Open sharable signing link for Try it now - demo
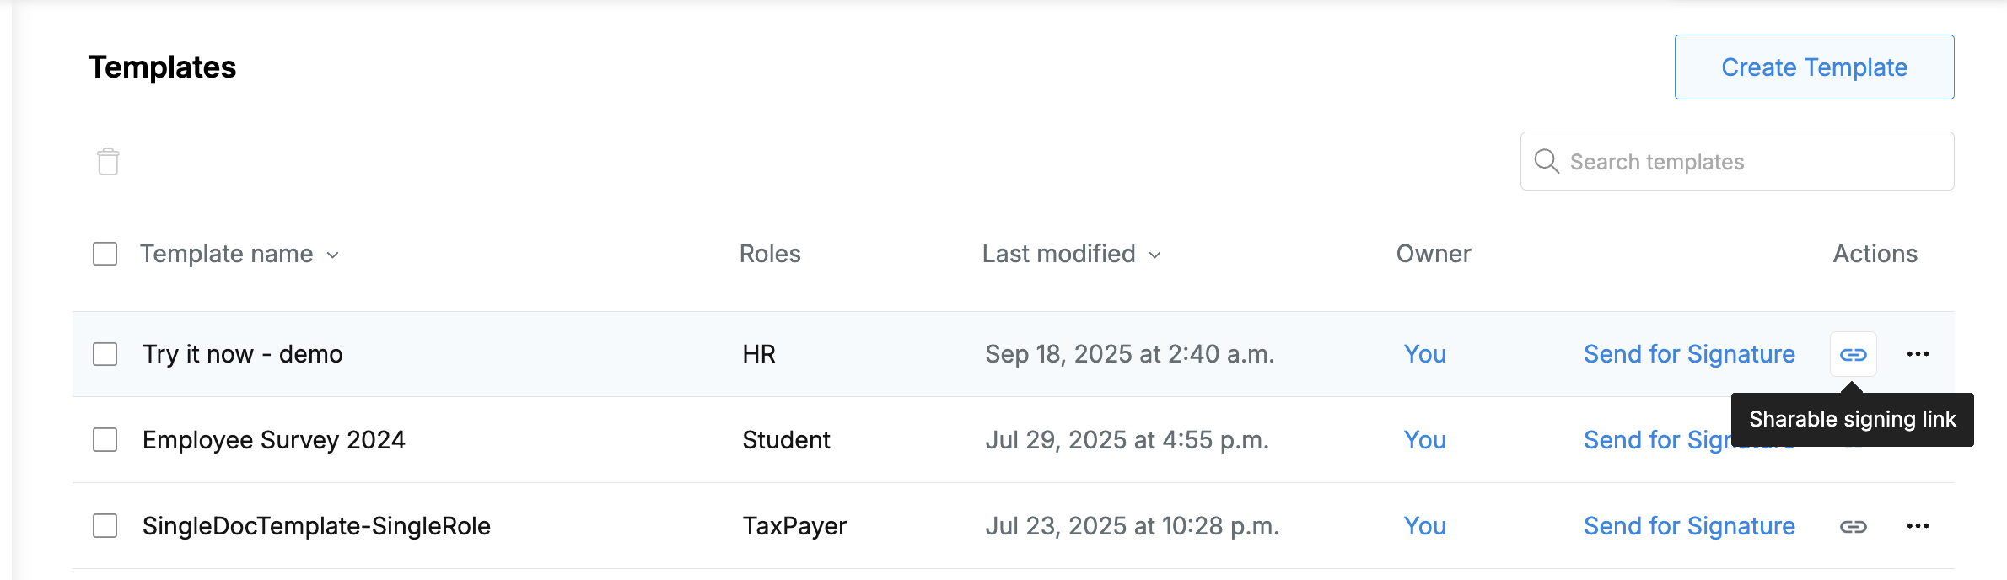 pos(1853,354)
